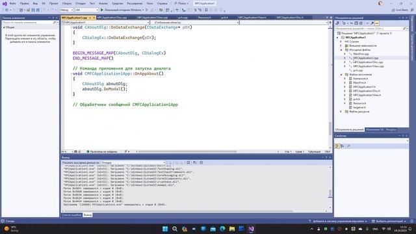Toggle bookmark icon in main toolbar

(206, 10)
